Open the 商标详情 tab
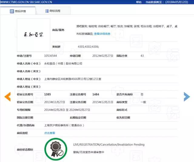The height and width of the screenshot is (162, 194). (x=18, y=11)
